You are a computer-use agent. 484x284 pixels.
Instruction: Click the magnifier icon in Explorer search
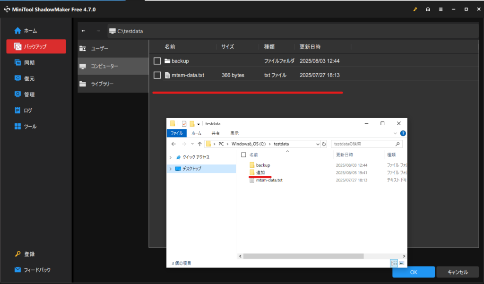pyautogui.click(x=398, y=144)
